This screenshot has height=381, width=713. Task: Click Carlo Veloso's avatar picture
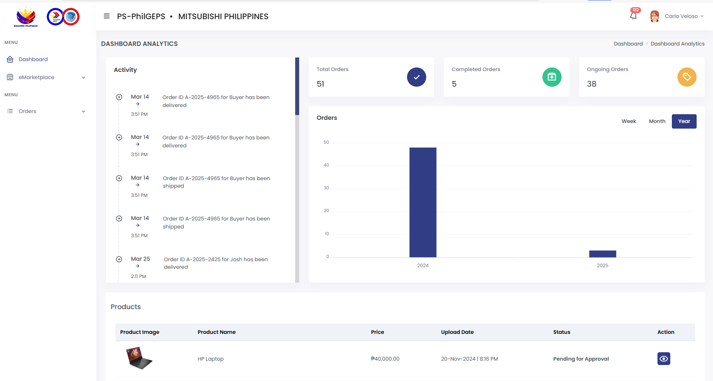point(654,16)
